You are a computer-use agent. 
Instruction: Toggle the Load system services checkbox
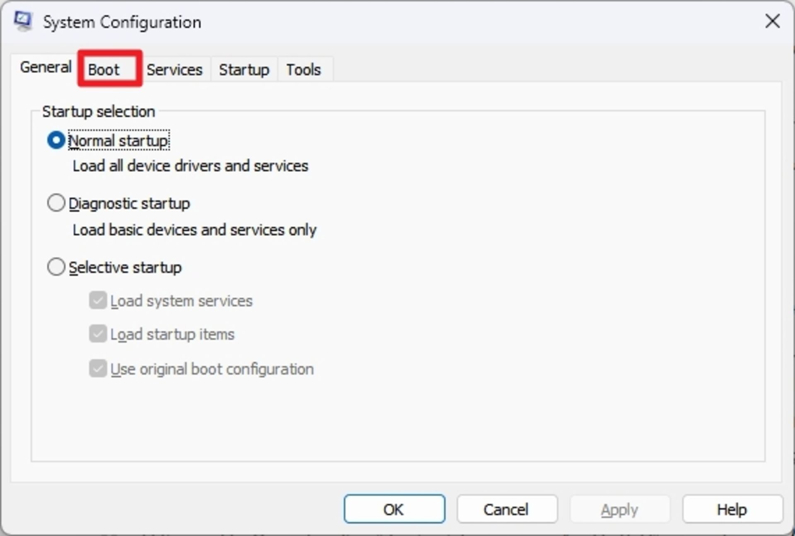tap(97, 300)
